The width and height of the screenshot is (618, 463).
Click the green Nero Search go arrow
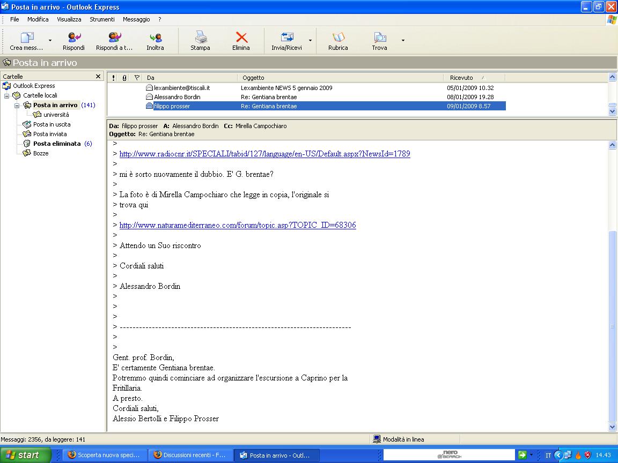(522, 455)
